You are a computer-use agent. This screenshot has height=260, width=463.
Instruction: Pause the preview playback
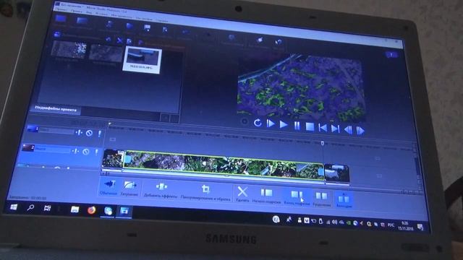[x=297, y=126]
